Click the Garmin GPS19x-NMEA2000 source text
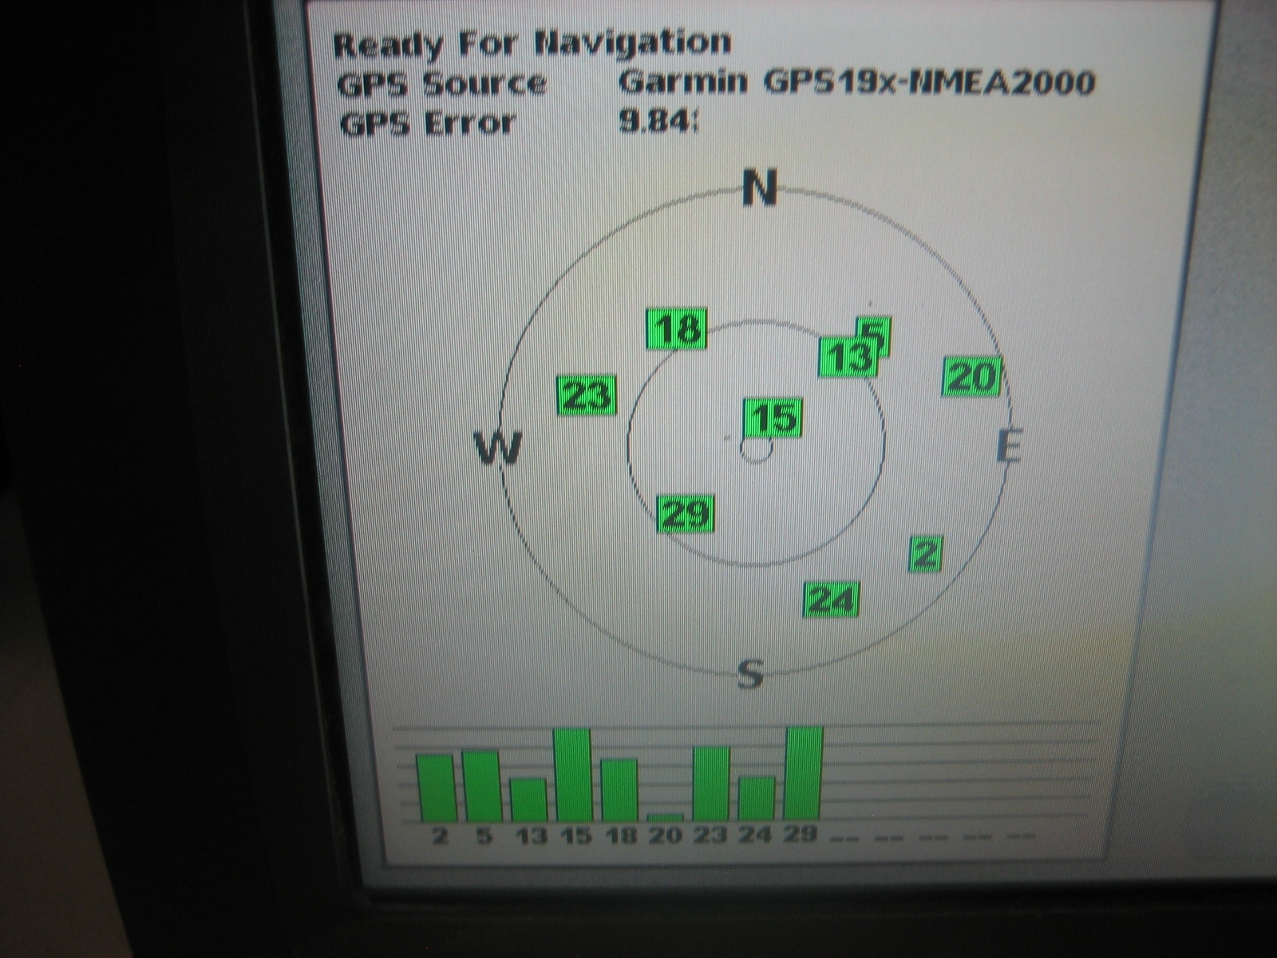 tap(856, 82)
